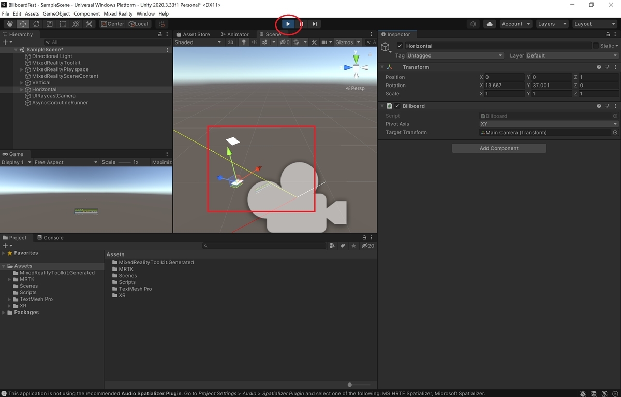Open Transform component help
The height and width of the screenshot is (397, 621).
point(599,67)
